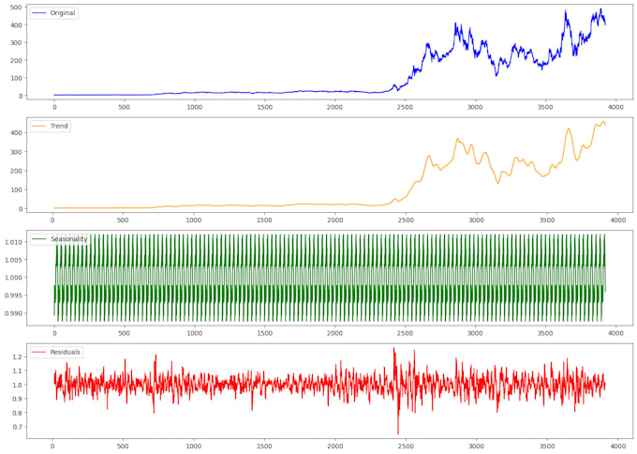
Task: Click the 1500 x-axis tick of Trend plot
Action: 264,220
